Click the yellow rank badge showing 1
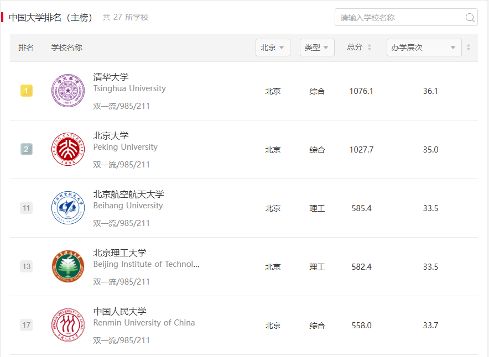The width and height of the screenshot is (489, 357). 26,91
